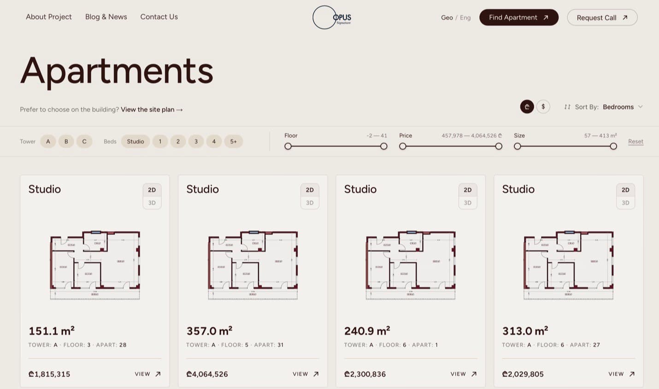Switch currency to dollar symbol

[543, 107]
